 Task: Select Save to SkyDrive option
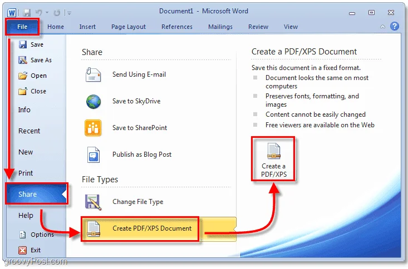[x=136, y=101]
